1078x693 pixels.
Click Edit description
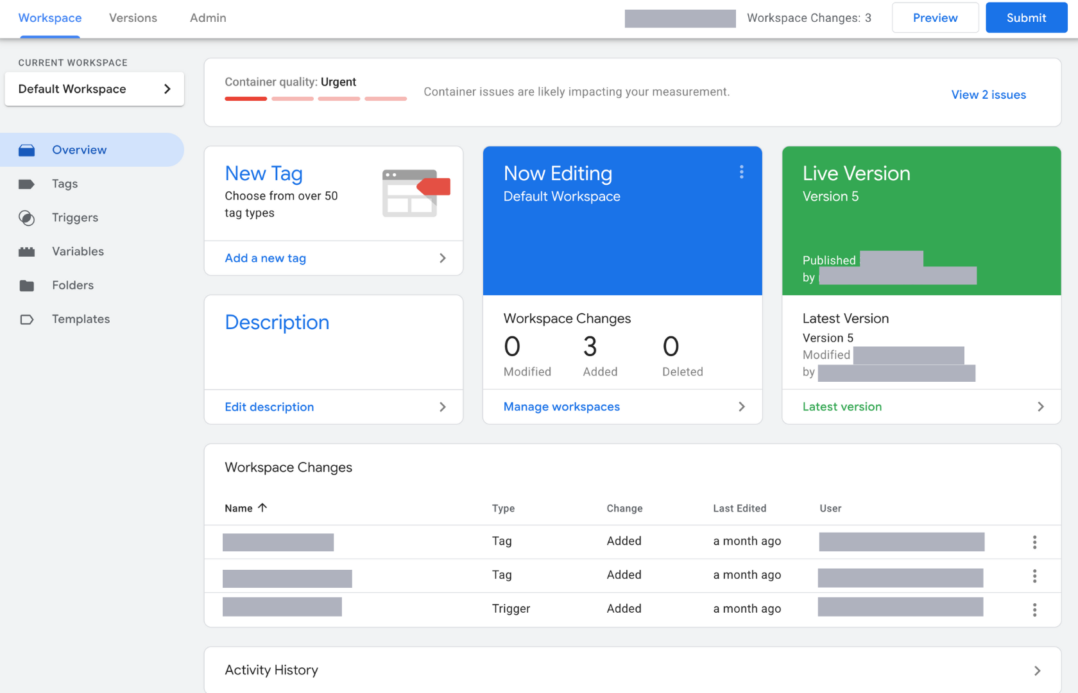point(269,406)
